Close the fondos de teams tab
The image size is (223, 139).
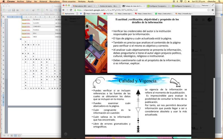pos(119,6)
